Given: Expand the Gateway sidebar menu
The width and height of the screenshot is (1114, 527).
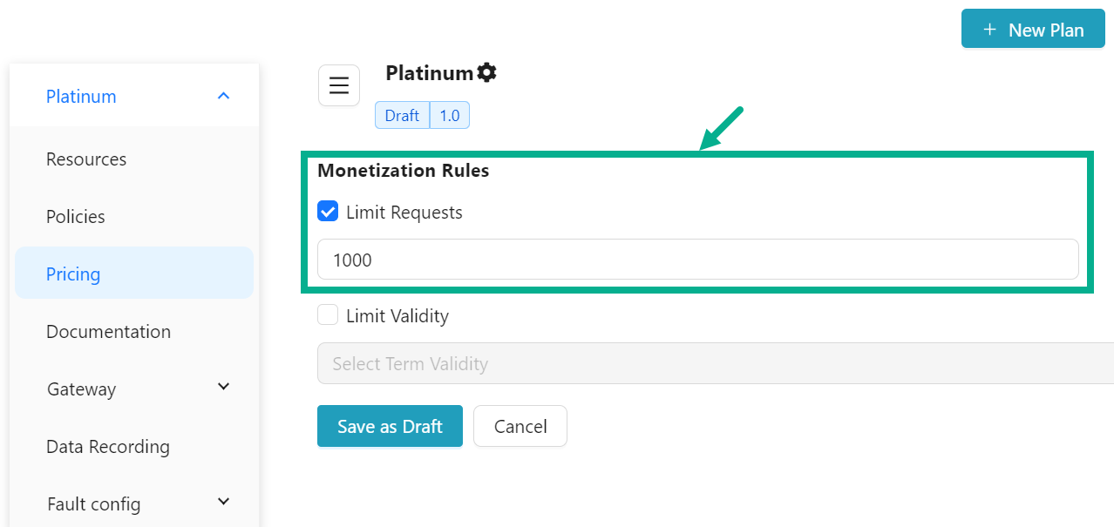Looking at the screenshot, I should 223,387.
